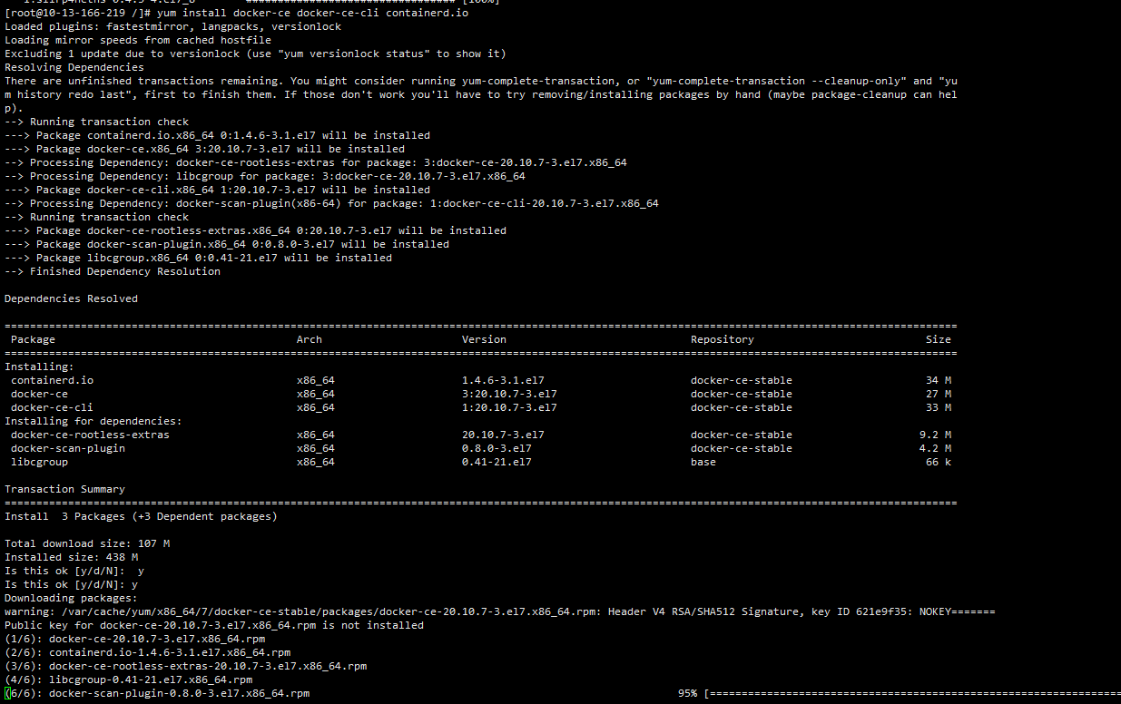Click the 'Repository' column header
The image size is (1121, 704).
(723, 339)
